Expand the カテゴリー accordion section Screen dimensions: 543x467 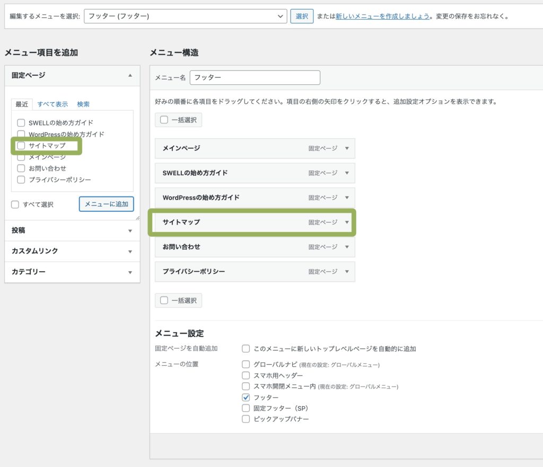pos(130,272)
